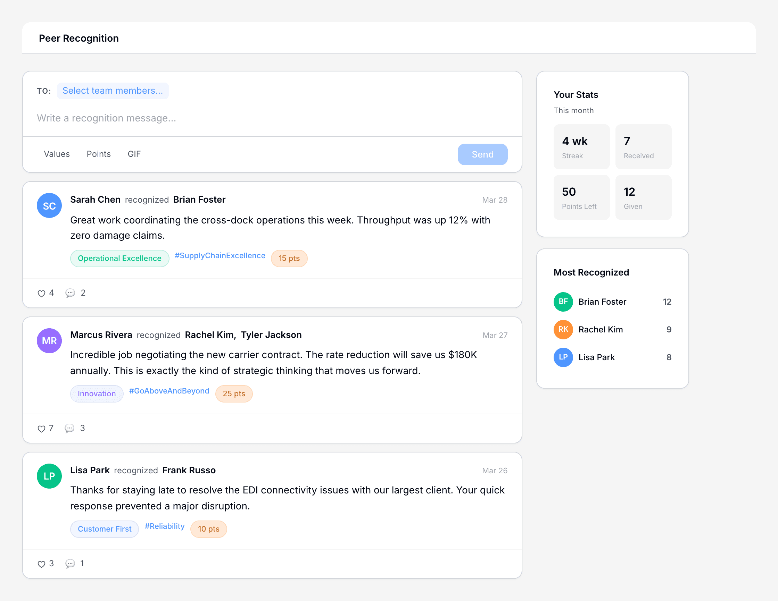Image resolution: width=778 pixels, height=601 pixels.
Task: Open Brian Foster in Most Recognized
Action: point(602,302)
